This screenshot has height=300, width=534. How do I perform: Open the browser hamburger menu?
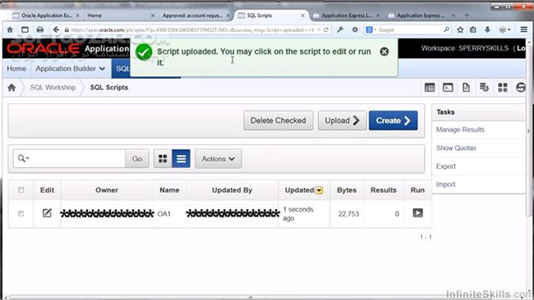(524, 30)
